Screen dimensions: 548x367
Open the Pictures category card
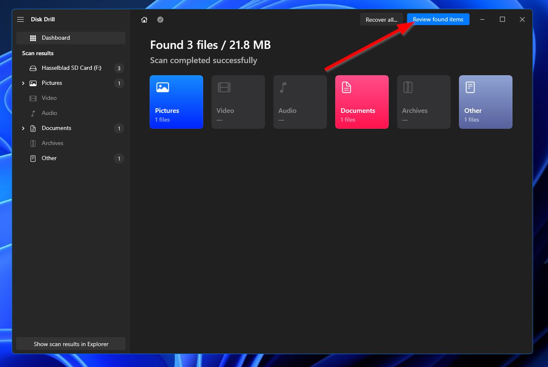[176, 102]
